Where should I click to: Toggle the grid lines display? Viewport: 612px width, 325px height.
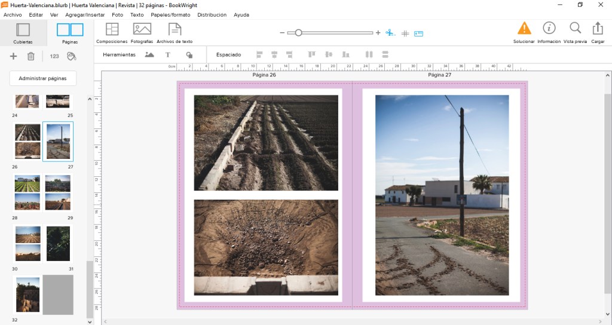click(405, 33)
